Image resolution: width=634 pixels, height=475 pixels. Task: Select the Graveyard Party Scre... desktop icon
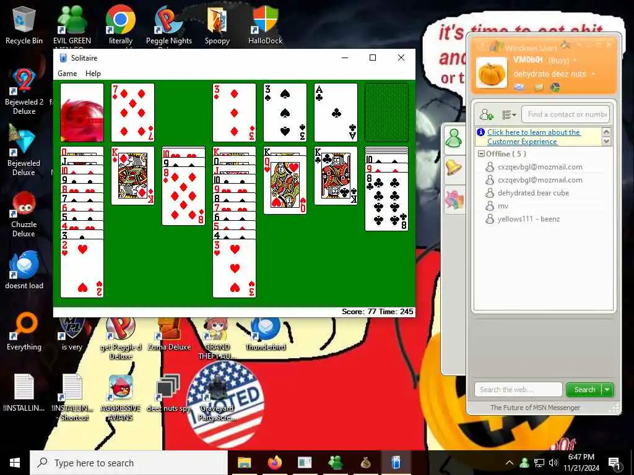coord(217,398)
